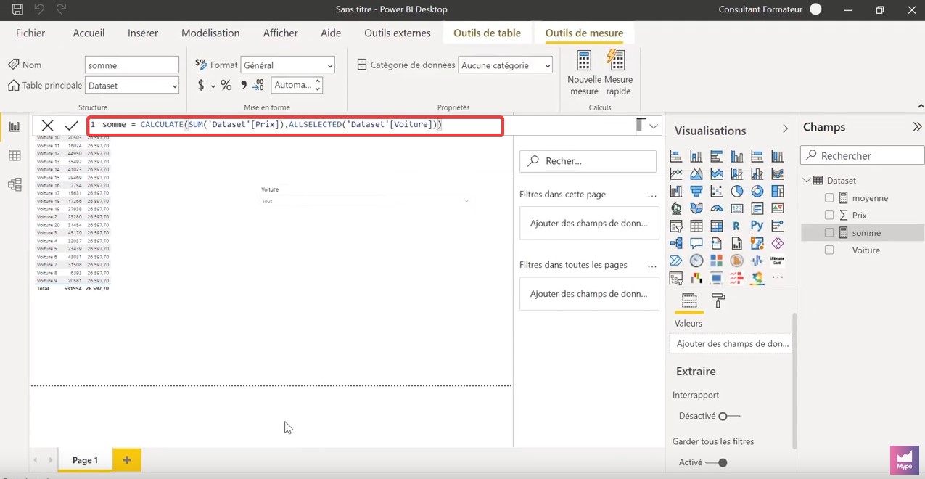Open the Catégorie de données dropdown
Image resolution: width=925 pixels, height=479 pixels.
click(x=506, y=65)
